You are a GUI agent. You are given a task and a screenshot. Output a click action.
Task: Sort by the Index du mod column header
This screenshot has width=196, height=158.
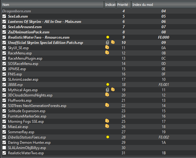[x=164, y=5]
